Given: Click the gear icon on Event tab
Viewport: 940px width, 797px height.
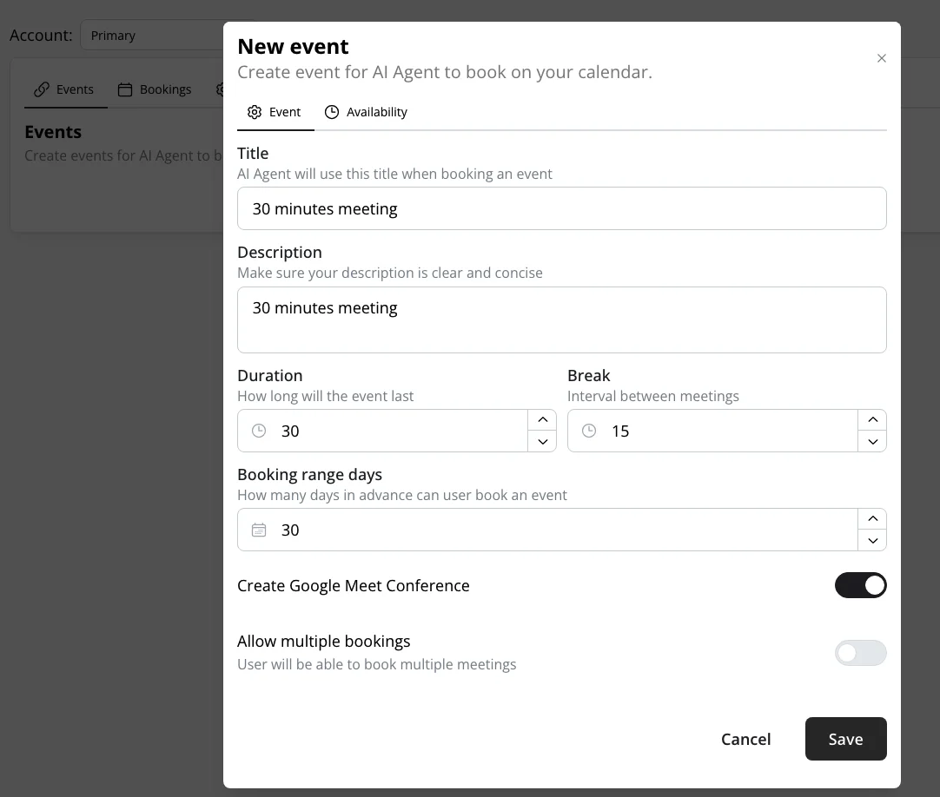Looking at the screenshot, I should (255, 112).
